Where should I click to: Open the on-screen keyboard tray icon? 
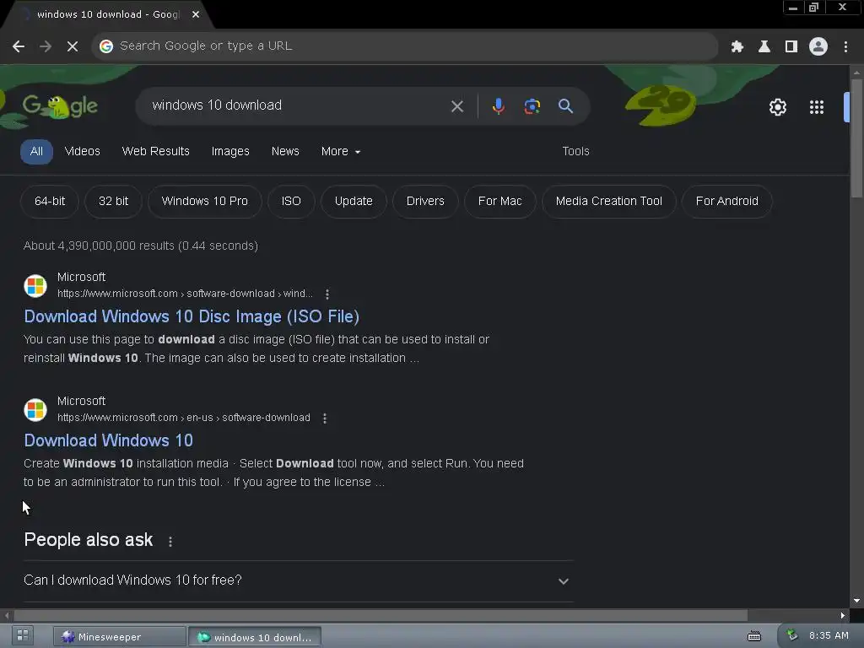coord(753,636)
